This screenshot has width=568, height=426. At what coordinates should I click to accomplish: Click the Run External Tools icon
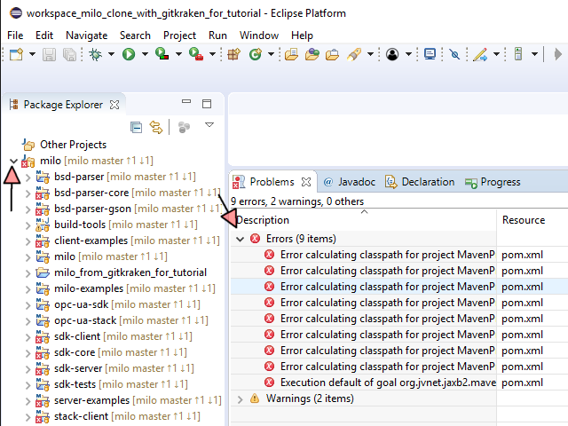[196, 54]
